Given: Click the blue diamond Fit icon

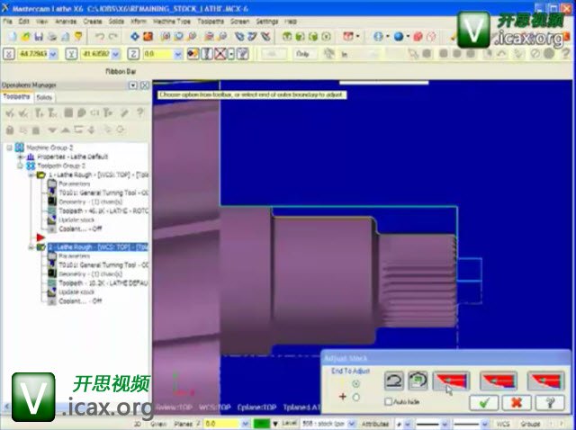Looking at the screenshot, I should [x=135, y=36].
